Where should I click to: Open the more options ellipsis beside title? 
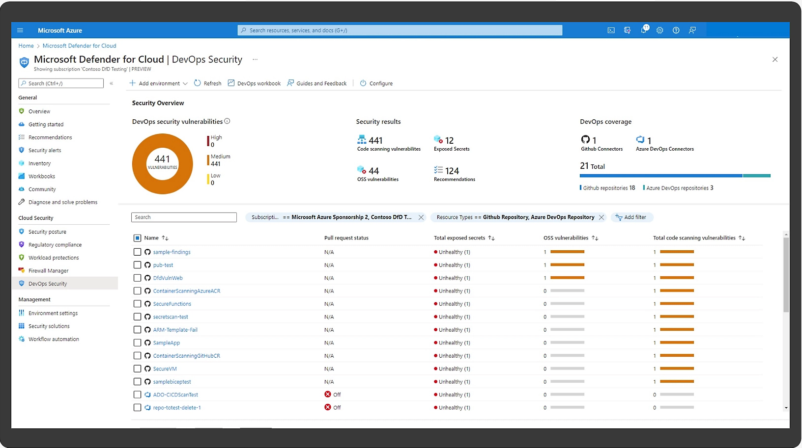(x=255, y=59)
